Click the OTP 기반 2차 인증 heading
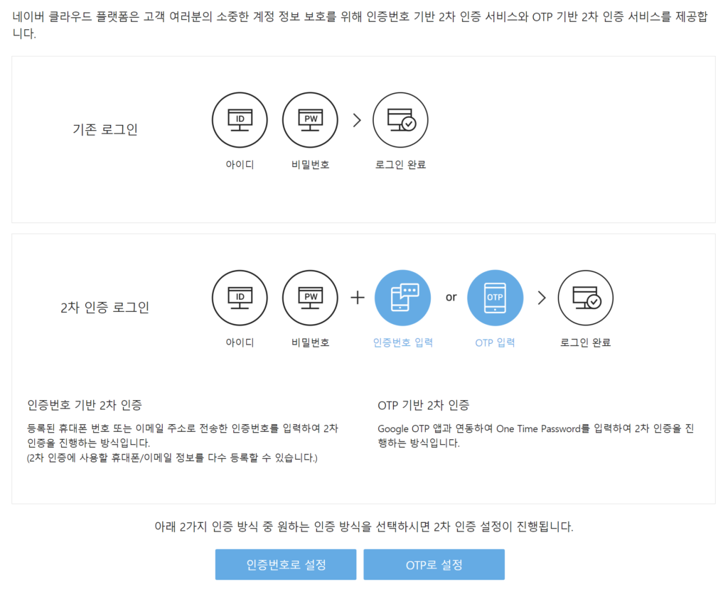Screen dimensions: 728x589 pos(424,405)
